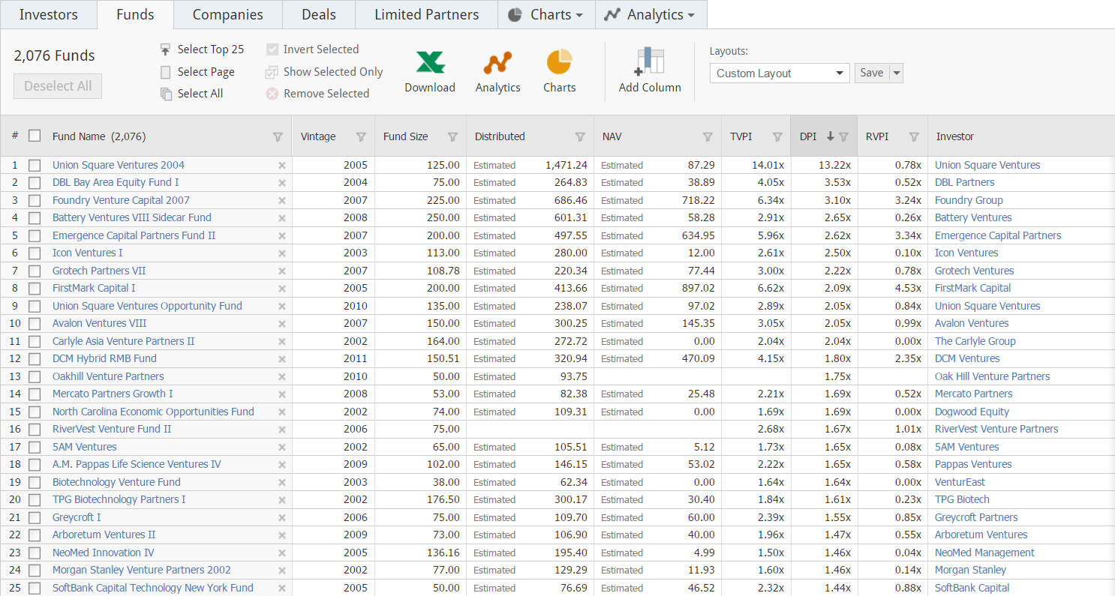
Task: Remove Foundry Venture Capital 2007 row
Action: pyautogui.click(x=282, y=201)
